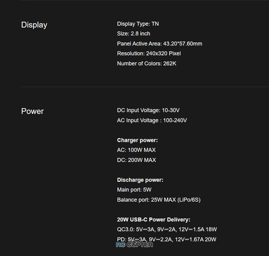The width and height of the screenshot is (269, 256).
Task: Click the Display section heading
Action: pos(34,25)
